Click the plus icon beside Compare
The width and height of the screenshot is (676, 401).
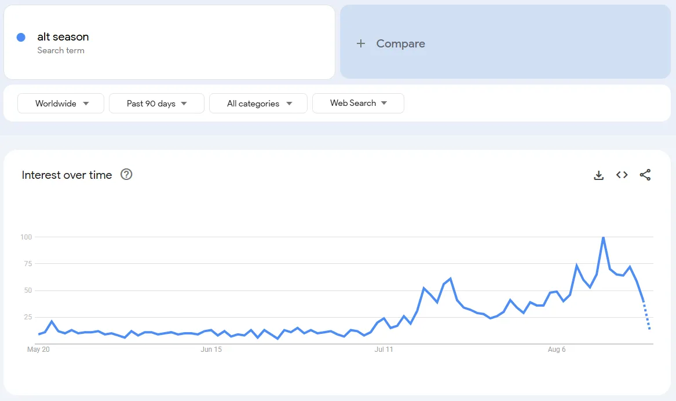pyautogui.click(x=361, y=43)
